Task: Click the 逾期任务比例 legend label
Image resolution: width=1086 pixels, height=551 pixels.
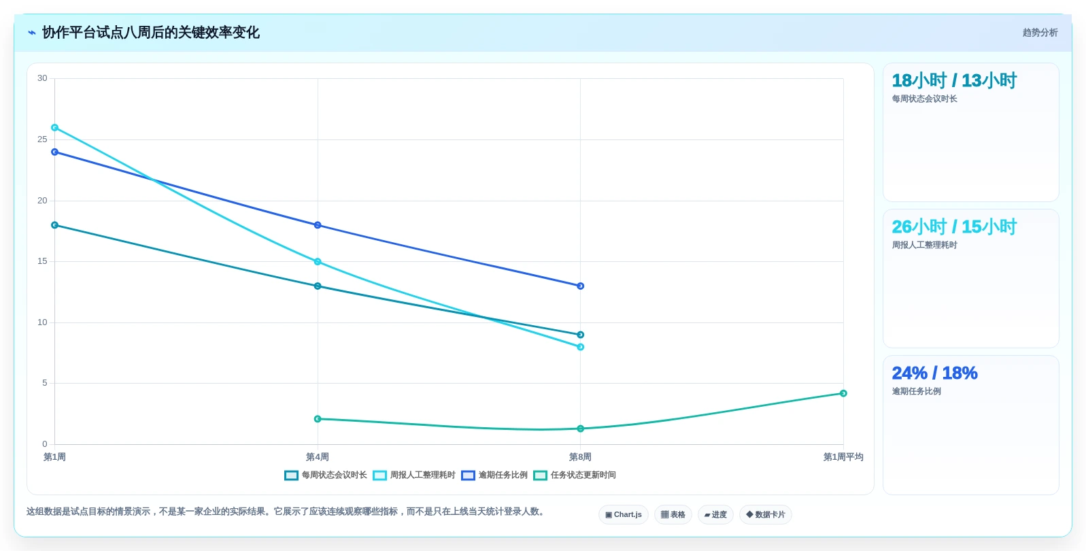Action: 503,475
